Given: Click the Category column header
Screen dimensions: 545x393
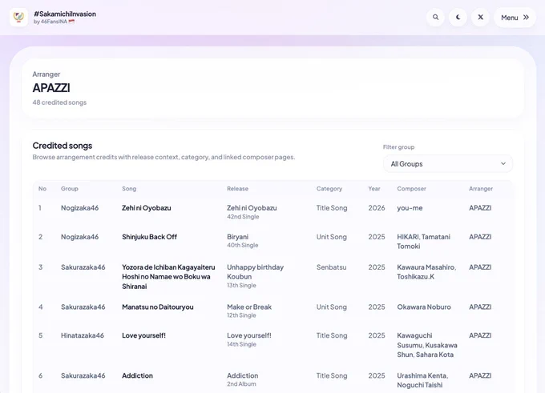Looking at the screenshot, I should pos(329,189).
